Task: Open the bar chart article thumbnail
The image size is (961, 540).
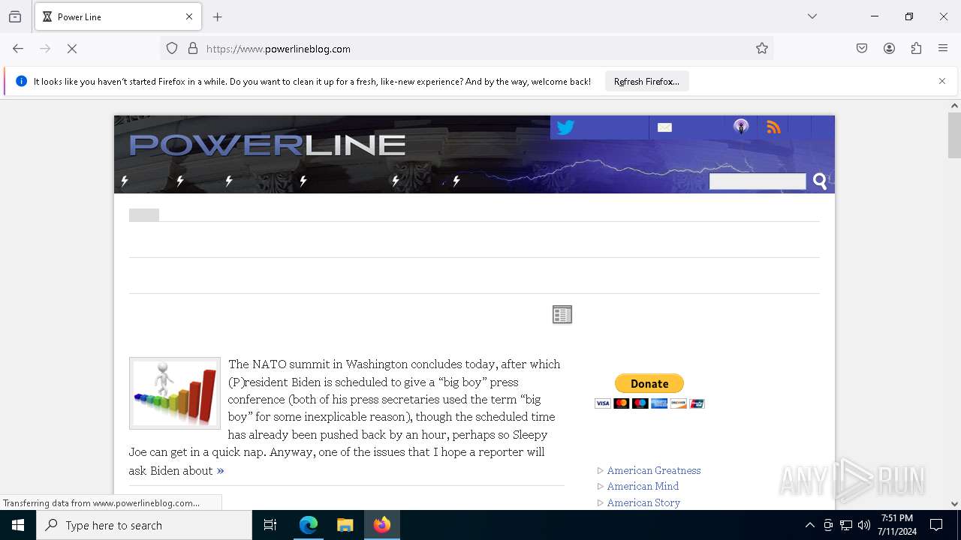Action: [x=175, y=393]
